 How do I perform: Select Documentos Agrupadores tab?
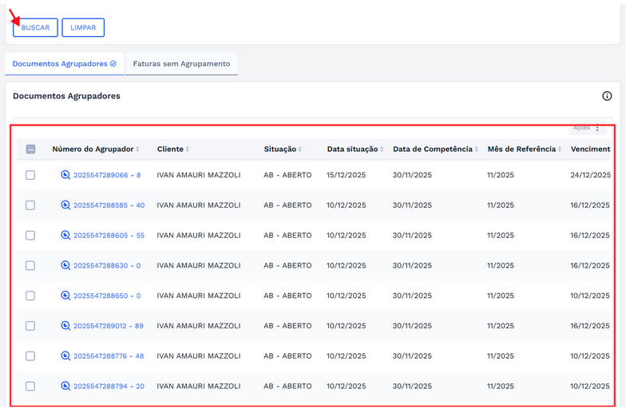65,64
